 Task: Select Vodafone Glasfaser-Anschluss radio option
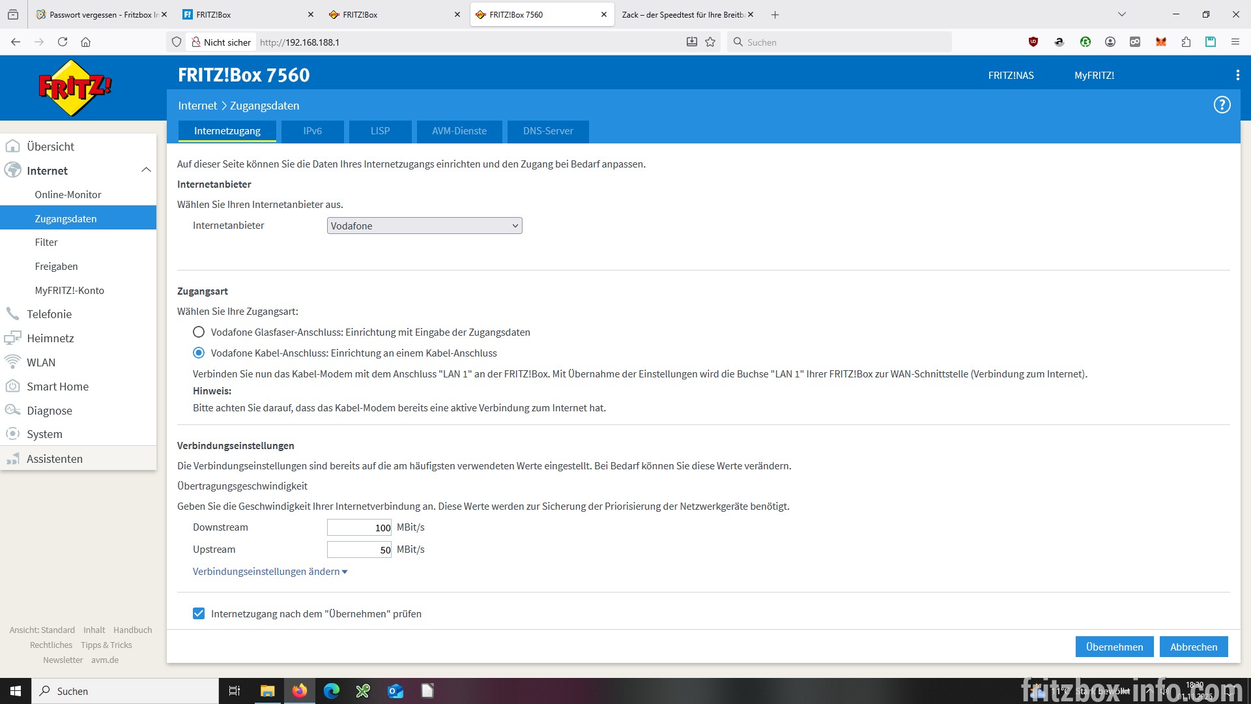[199, 332]
